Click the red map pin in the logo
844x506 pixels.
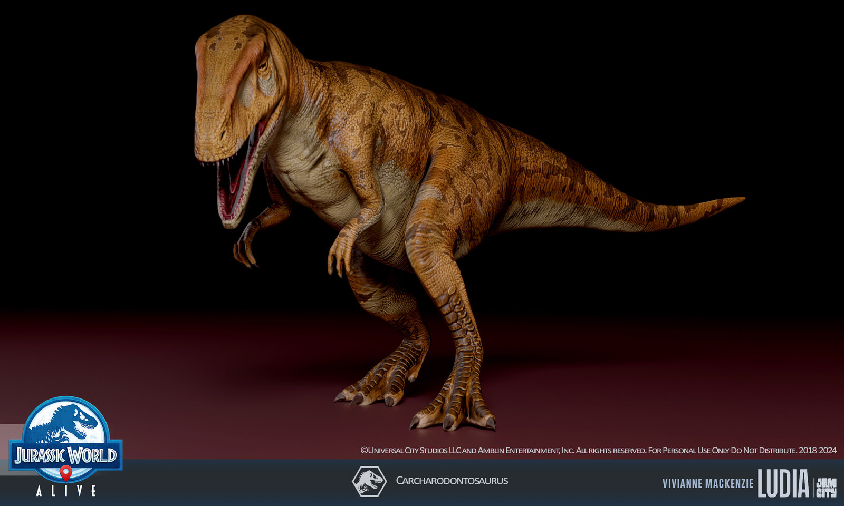coord(66,473)
